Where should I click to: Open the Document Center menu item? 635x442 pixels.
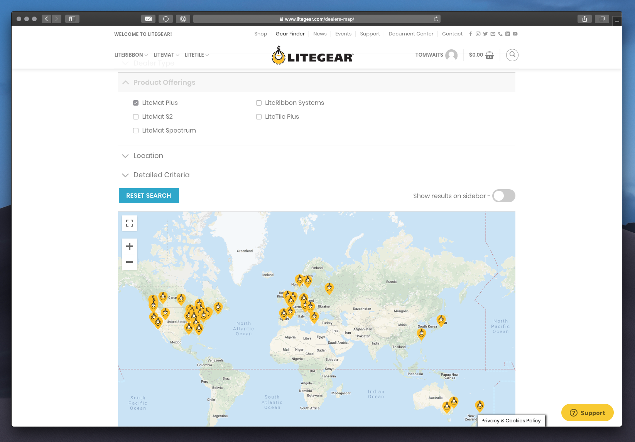tap(411, 34)
